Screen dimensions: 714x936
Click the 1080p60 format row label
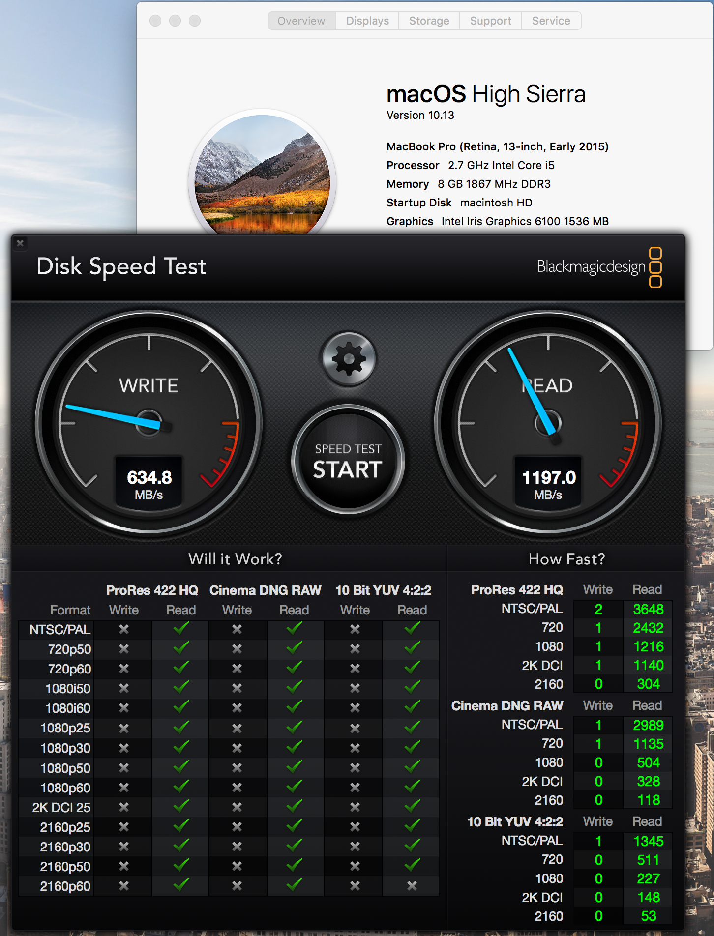click(x=65, y=788)
